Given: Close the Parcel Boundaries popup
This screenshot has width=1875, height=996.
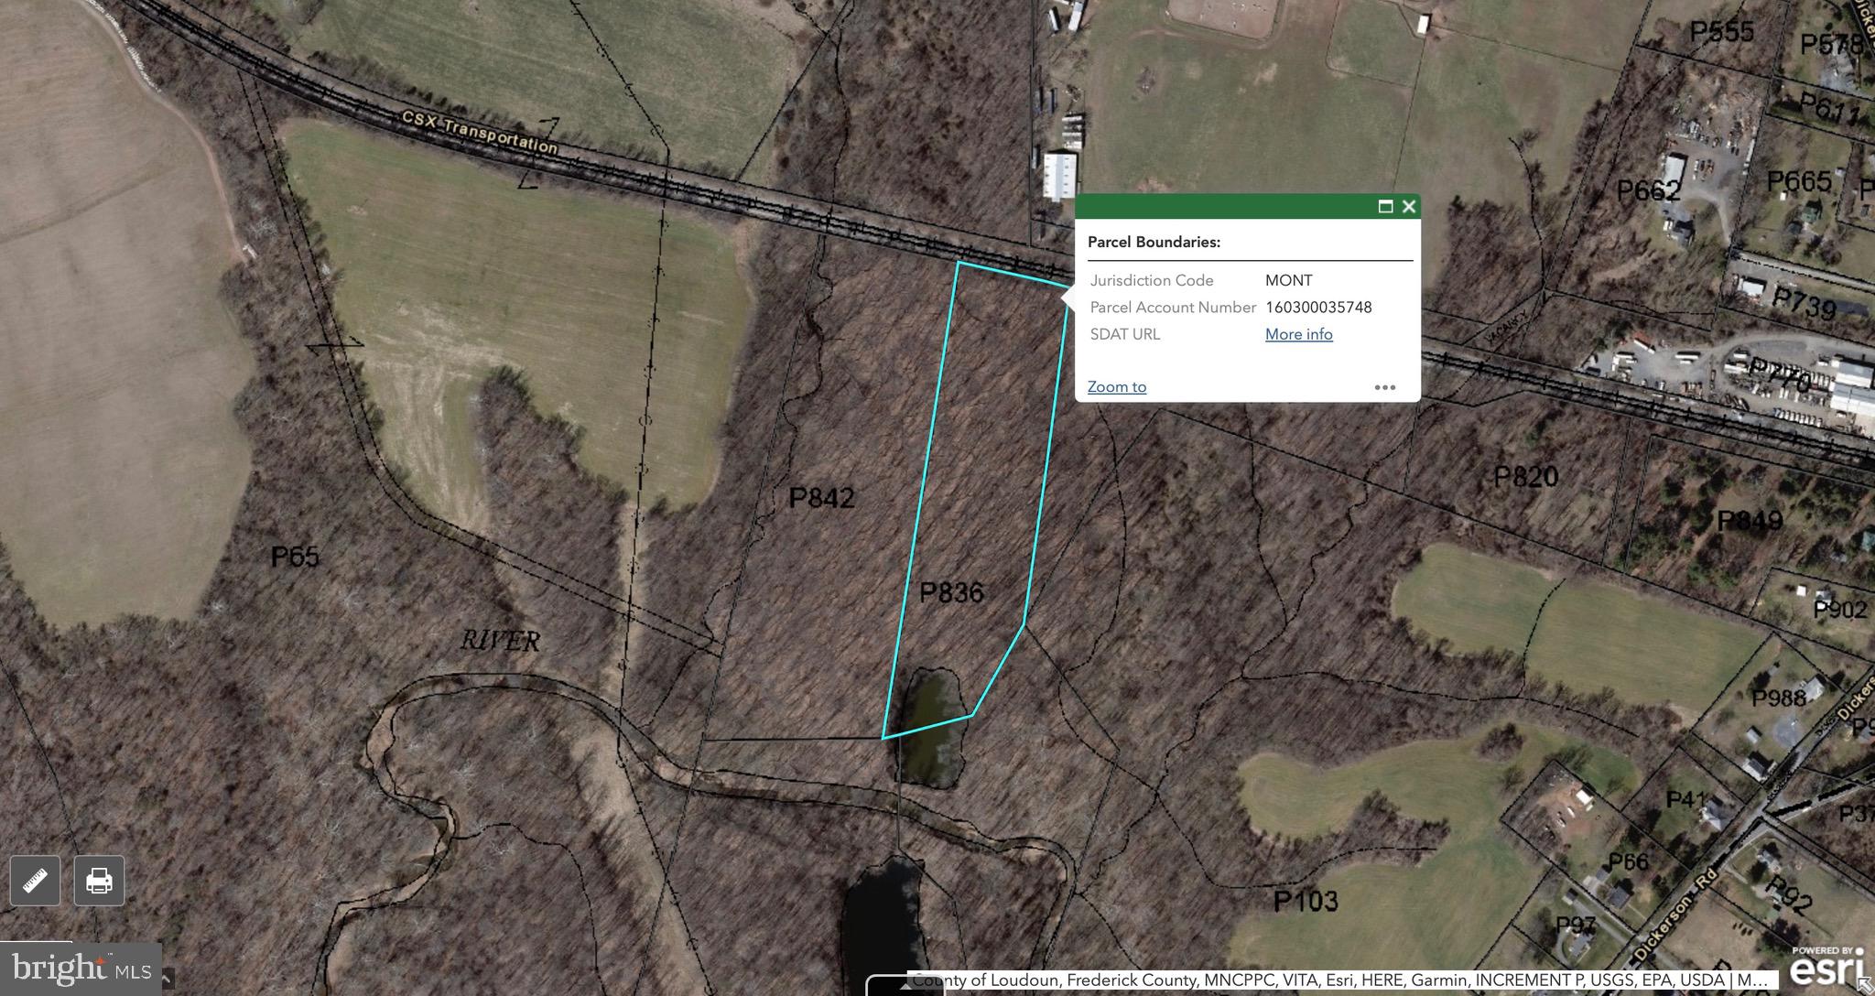Looking at the screenshot, I should click(1409, 207).
